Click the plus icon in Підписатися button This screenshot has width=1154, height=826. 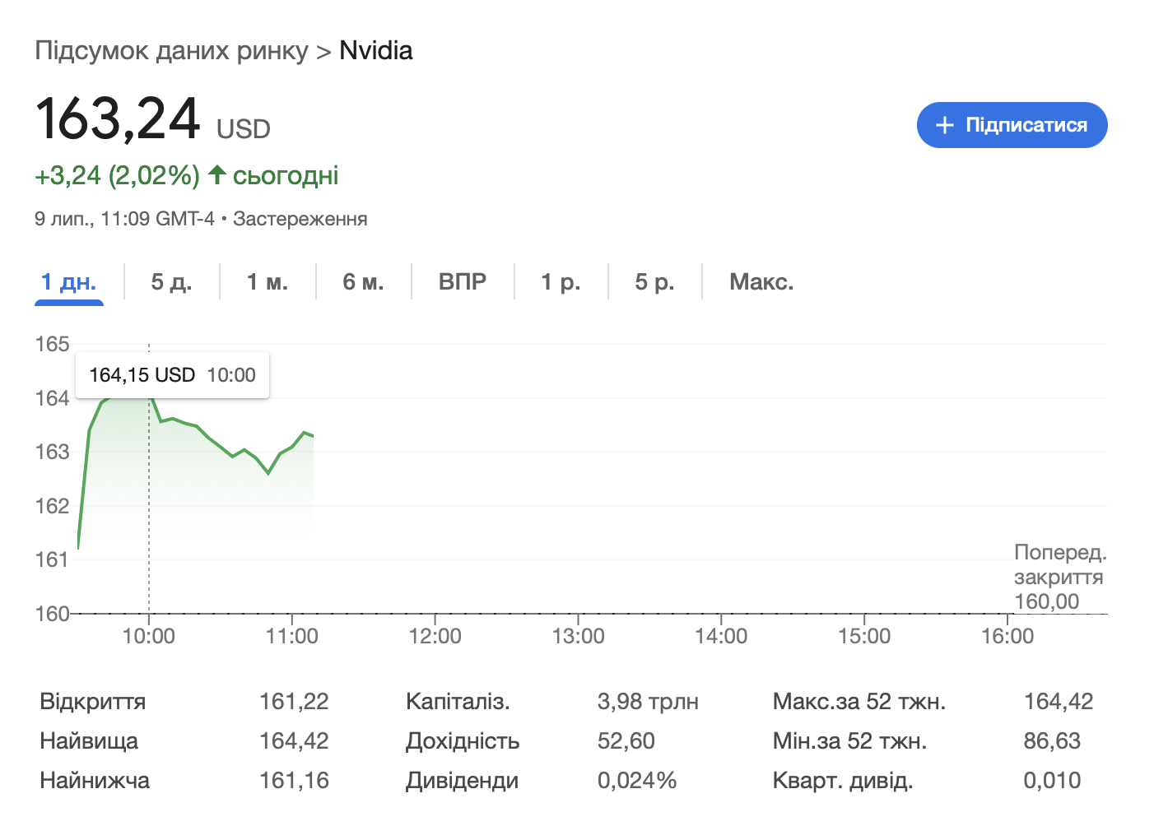point(945,125)
